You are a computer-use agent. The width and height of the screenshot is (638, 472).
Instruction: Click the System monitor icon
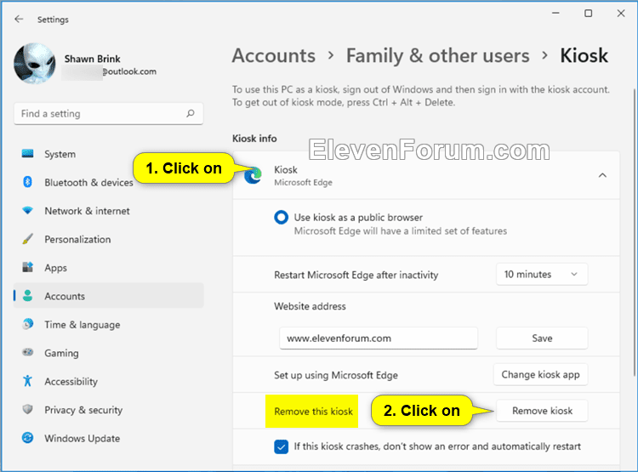pyautogui.click(x=28, y=154)
